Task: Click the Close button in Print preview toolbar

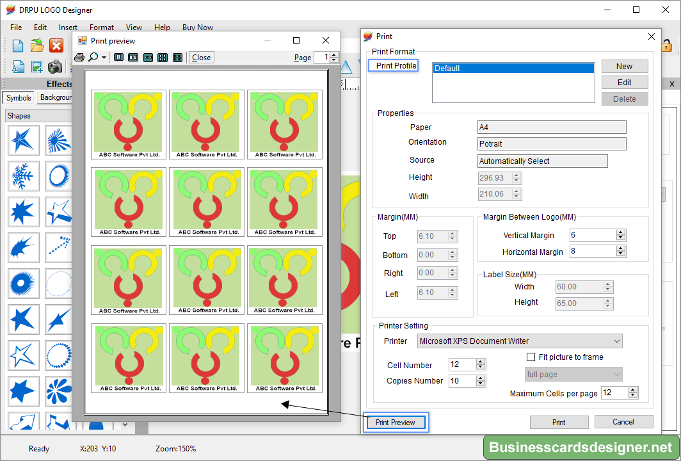Action: click(x=202, y=58)
